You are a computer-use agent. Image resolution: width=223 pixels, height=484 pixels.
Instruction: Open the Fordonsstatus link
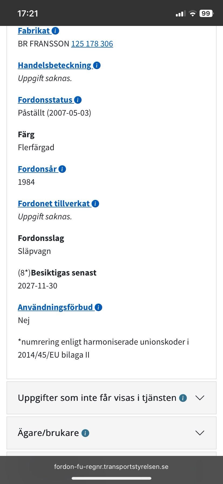(45, 100)
